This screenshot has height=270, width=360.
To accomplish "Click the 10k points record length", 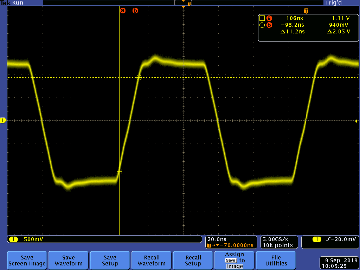I will click(x=278, y=245).
